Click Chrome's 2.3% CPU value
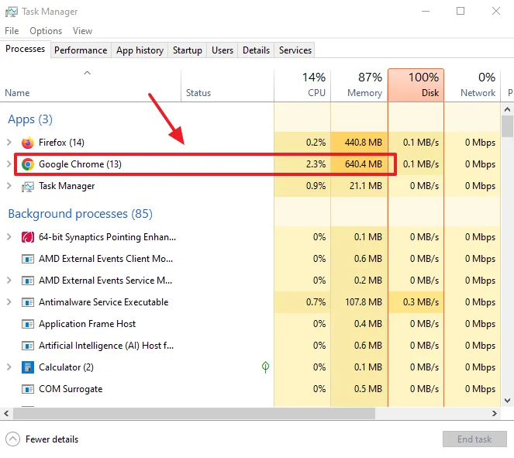Image resolution: width=514 pixels, height=458 pixels. click(x=316, y=164)
